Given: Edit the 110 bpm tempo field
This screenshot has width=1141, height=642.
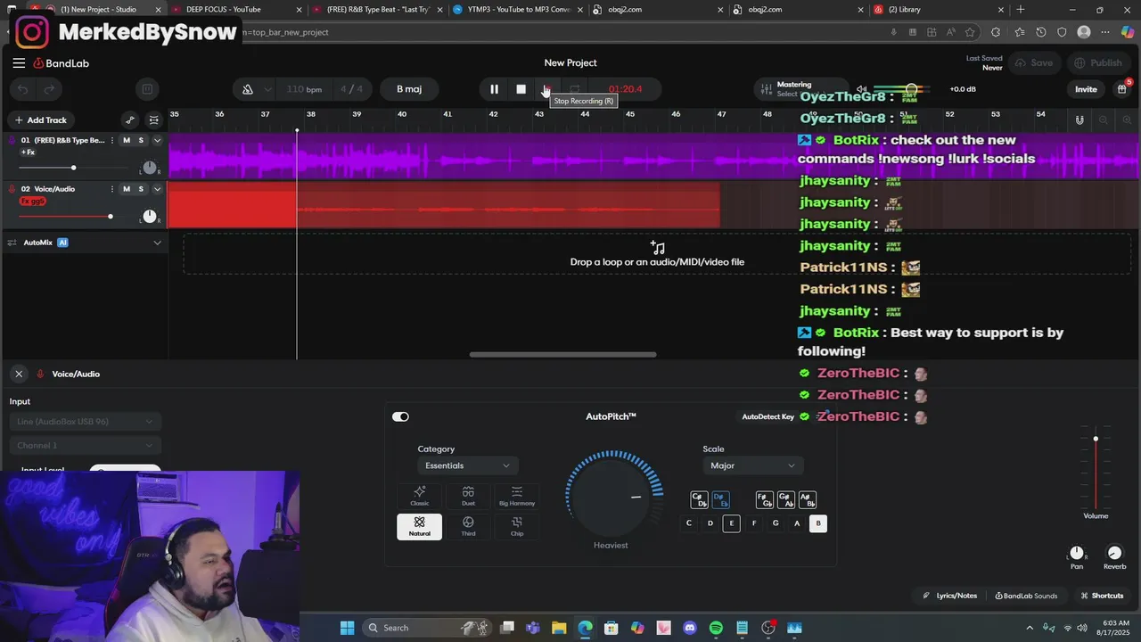Looking at the screenshot, I should (304, 89).
